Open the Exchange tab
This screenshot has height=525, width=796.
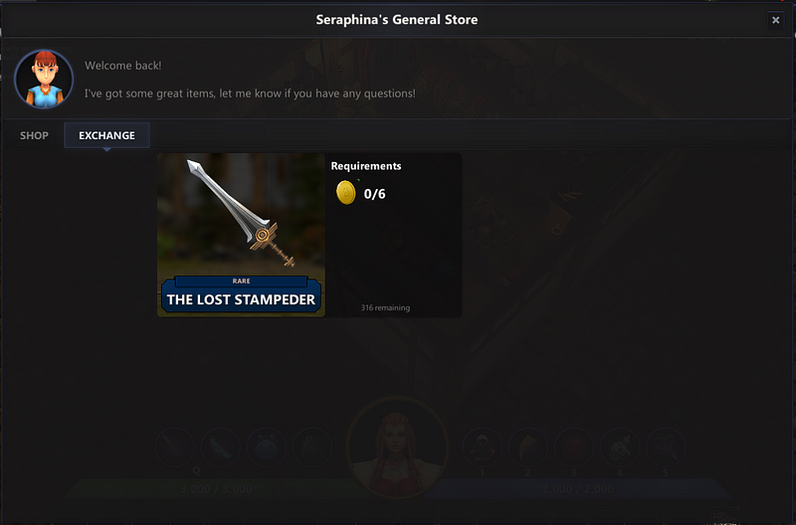(x=106, y=135)
